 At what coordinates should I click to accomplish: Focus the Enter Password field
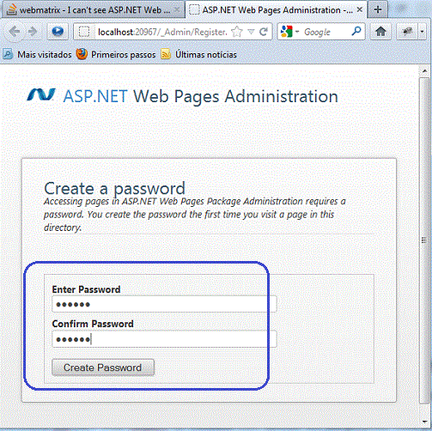[x=164, y=304]
